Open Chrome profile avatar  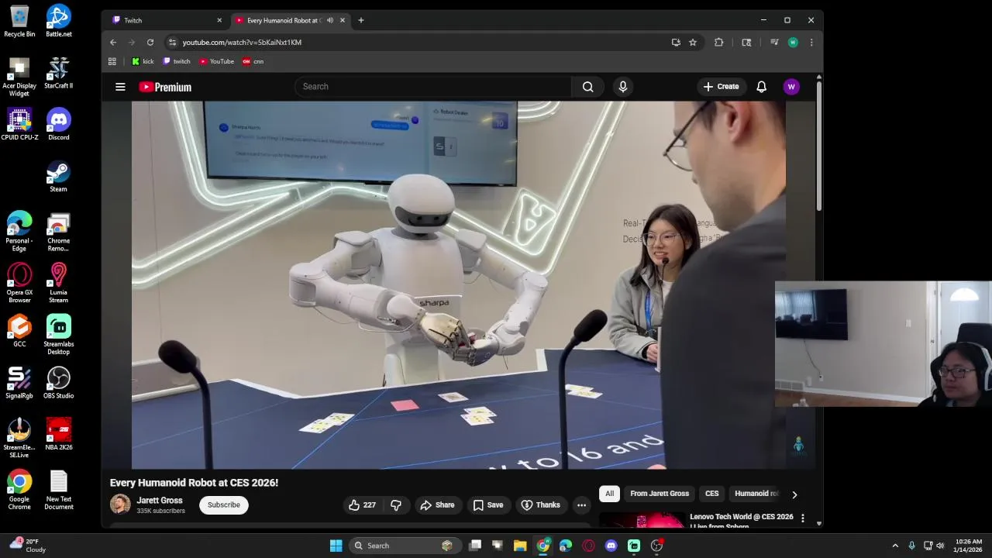pos(792,43)
